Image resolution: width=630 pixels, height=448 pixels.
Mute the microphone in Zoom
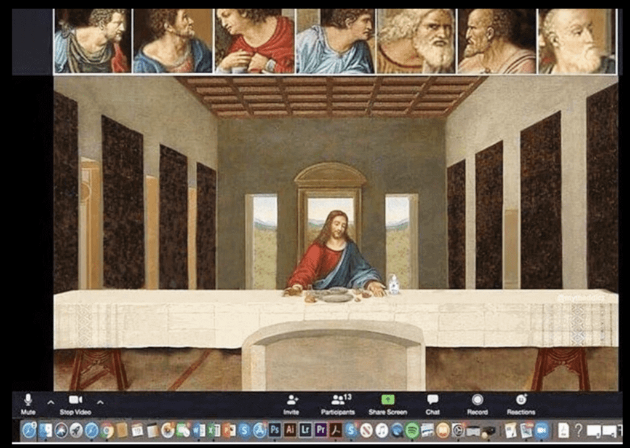[28, 404]
